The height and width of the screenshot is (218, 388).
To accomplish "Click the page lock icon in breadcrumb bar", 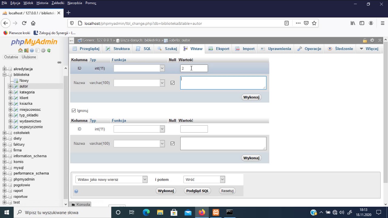I will [x=365, y=40].
